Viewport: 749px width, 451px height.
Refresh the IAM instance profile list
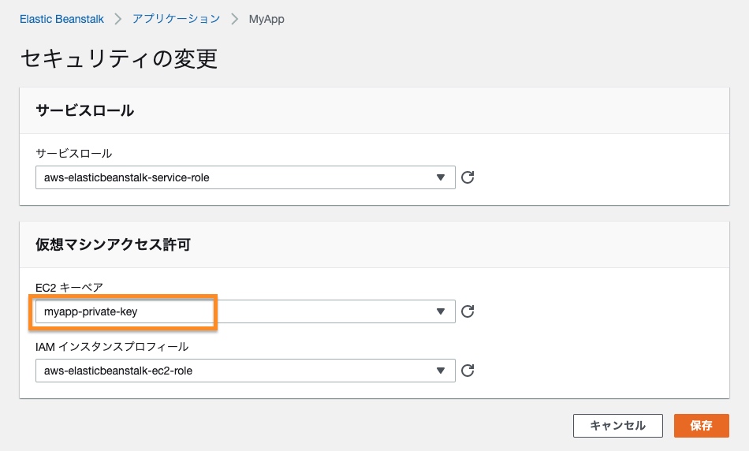[x=468, y=371]
